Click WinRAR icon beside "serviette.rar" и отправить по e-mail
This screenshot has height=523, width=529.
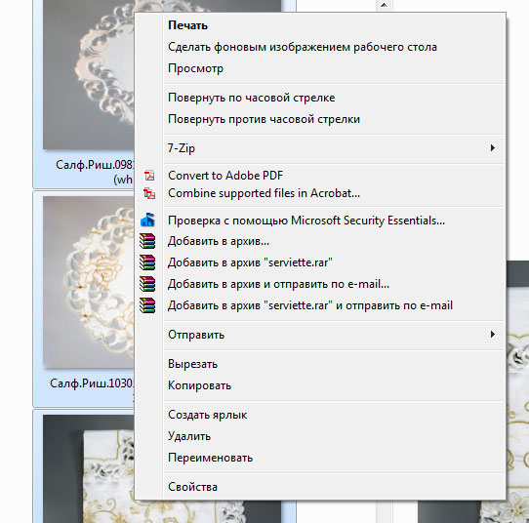tap(147, 305)
